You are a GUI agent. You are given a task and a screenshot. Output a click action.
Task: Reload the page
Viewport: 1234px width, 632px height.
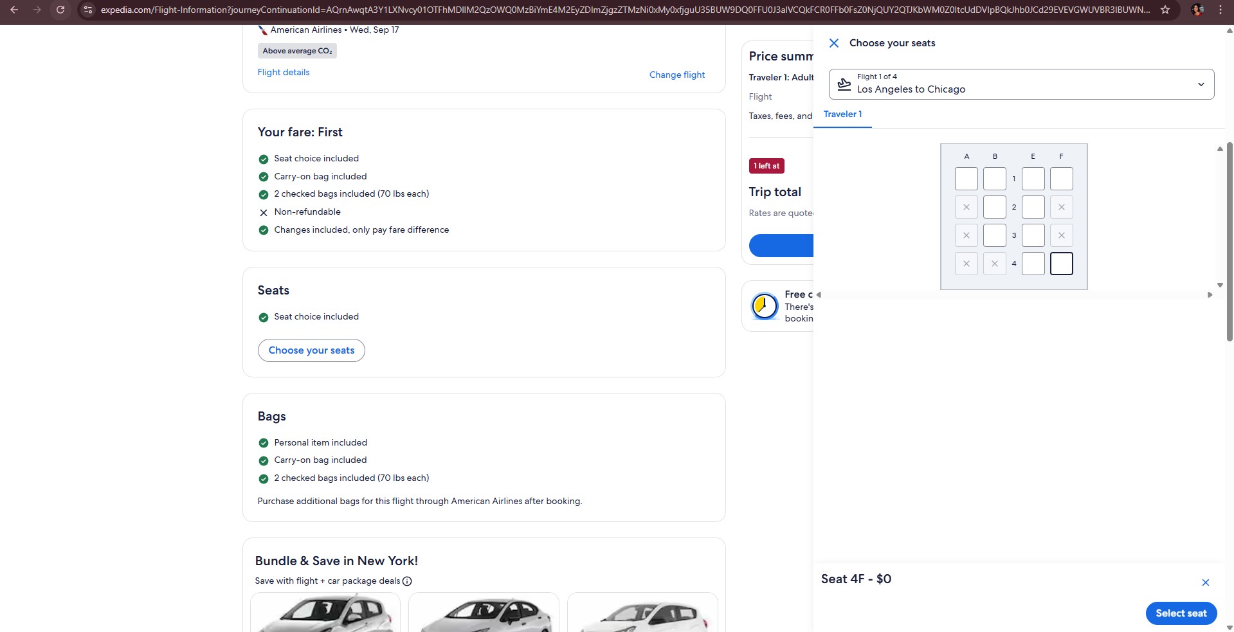pos(60,10)
